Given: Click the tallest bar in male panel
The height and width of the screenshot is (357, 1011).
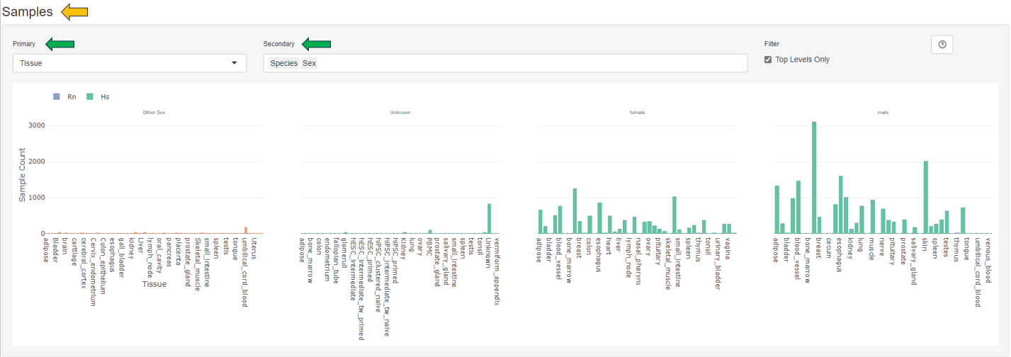Looking at the screenshot, I should pyautogui.click(x=814, y=178).
